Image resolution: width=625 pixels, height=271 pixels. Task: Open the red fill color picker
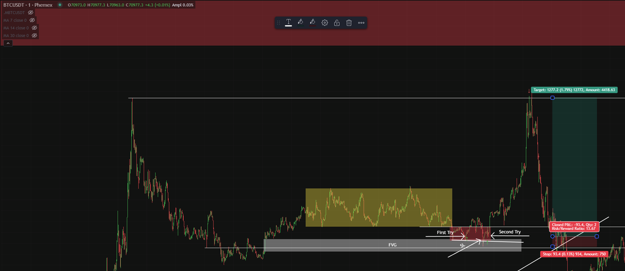[x=312, y=22]
